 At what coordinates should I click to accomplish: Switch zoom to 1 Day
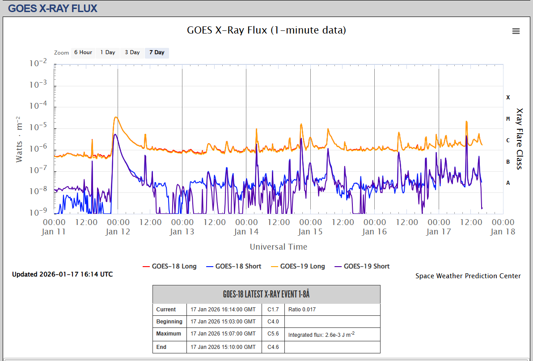coord(107,53)
